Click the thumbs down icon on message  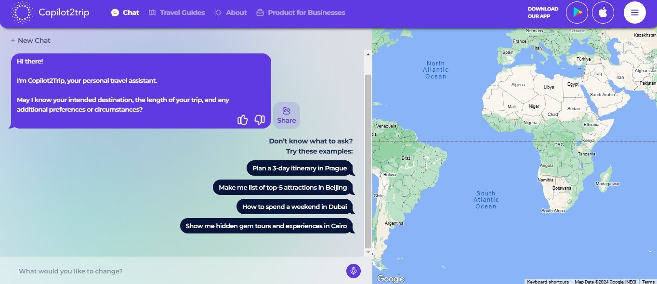click(260, 120)
